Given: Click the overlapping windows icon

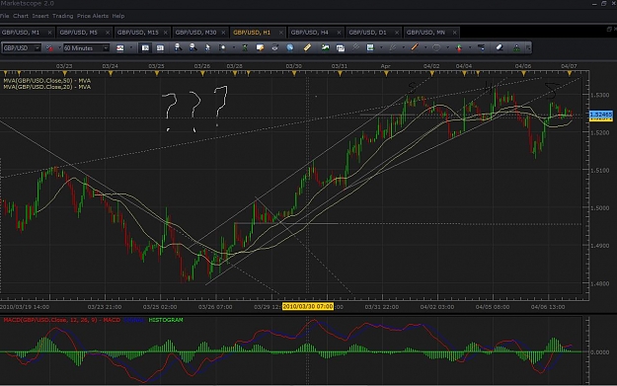Looking at the screenshot, I should point(341,48).
